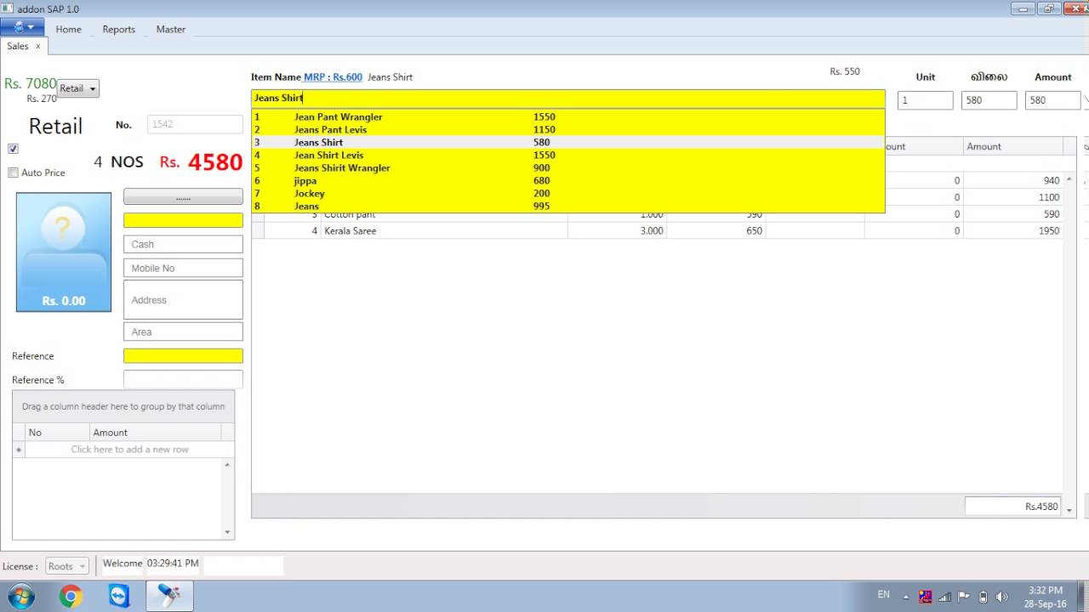Viewport: 1089px width, 612px height.
Task: Click the Amount field at top right
Action: click(1052, 100)
